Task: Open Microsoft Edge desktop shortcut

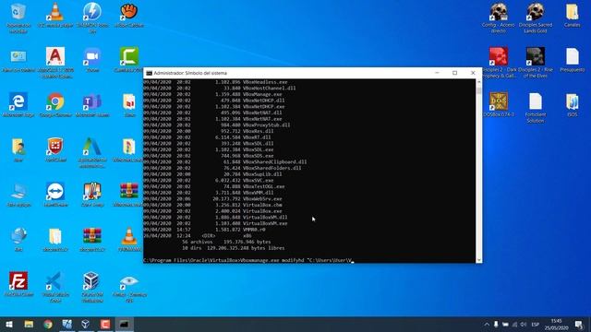Action: pyautogui.click(x=18, y=105)
